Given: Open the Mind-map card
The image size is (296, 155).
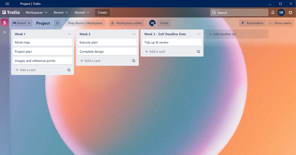Looking at the screenshot, I should 42,42.
